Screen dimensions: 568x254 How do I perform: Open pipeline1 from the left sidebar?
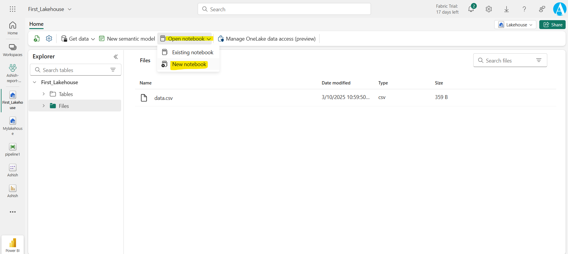(12, 150)
